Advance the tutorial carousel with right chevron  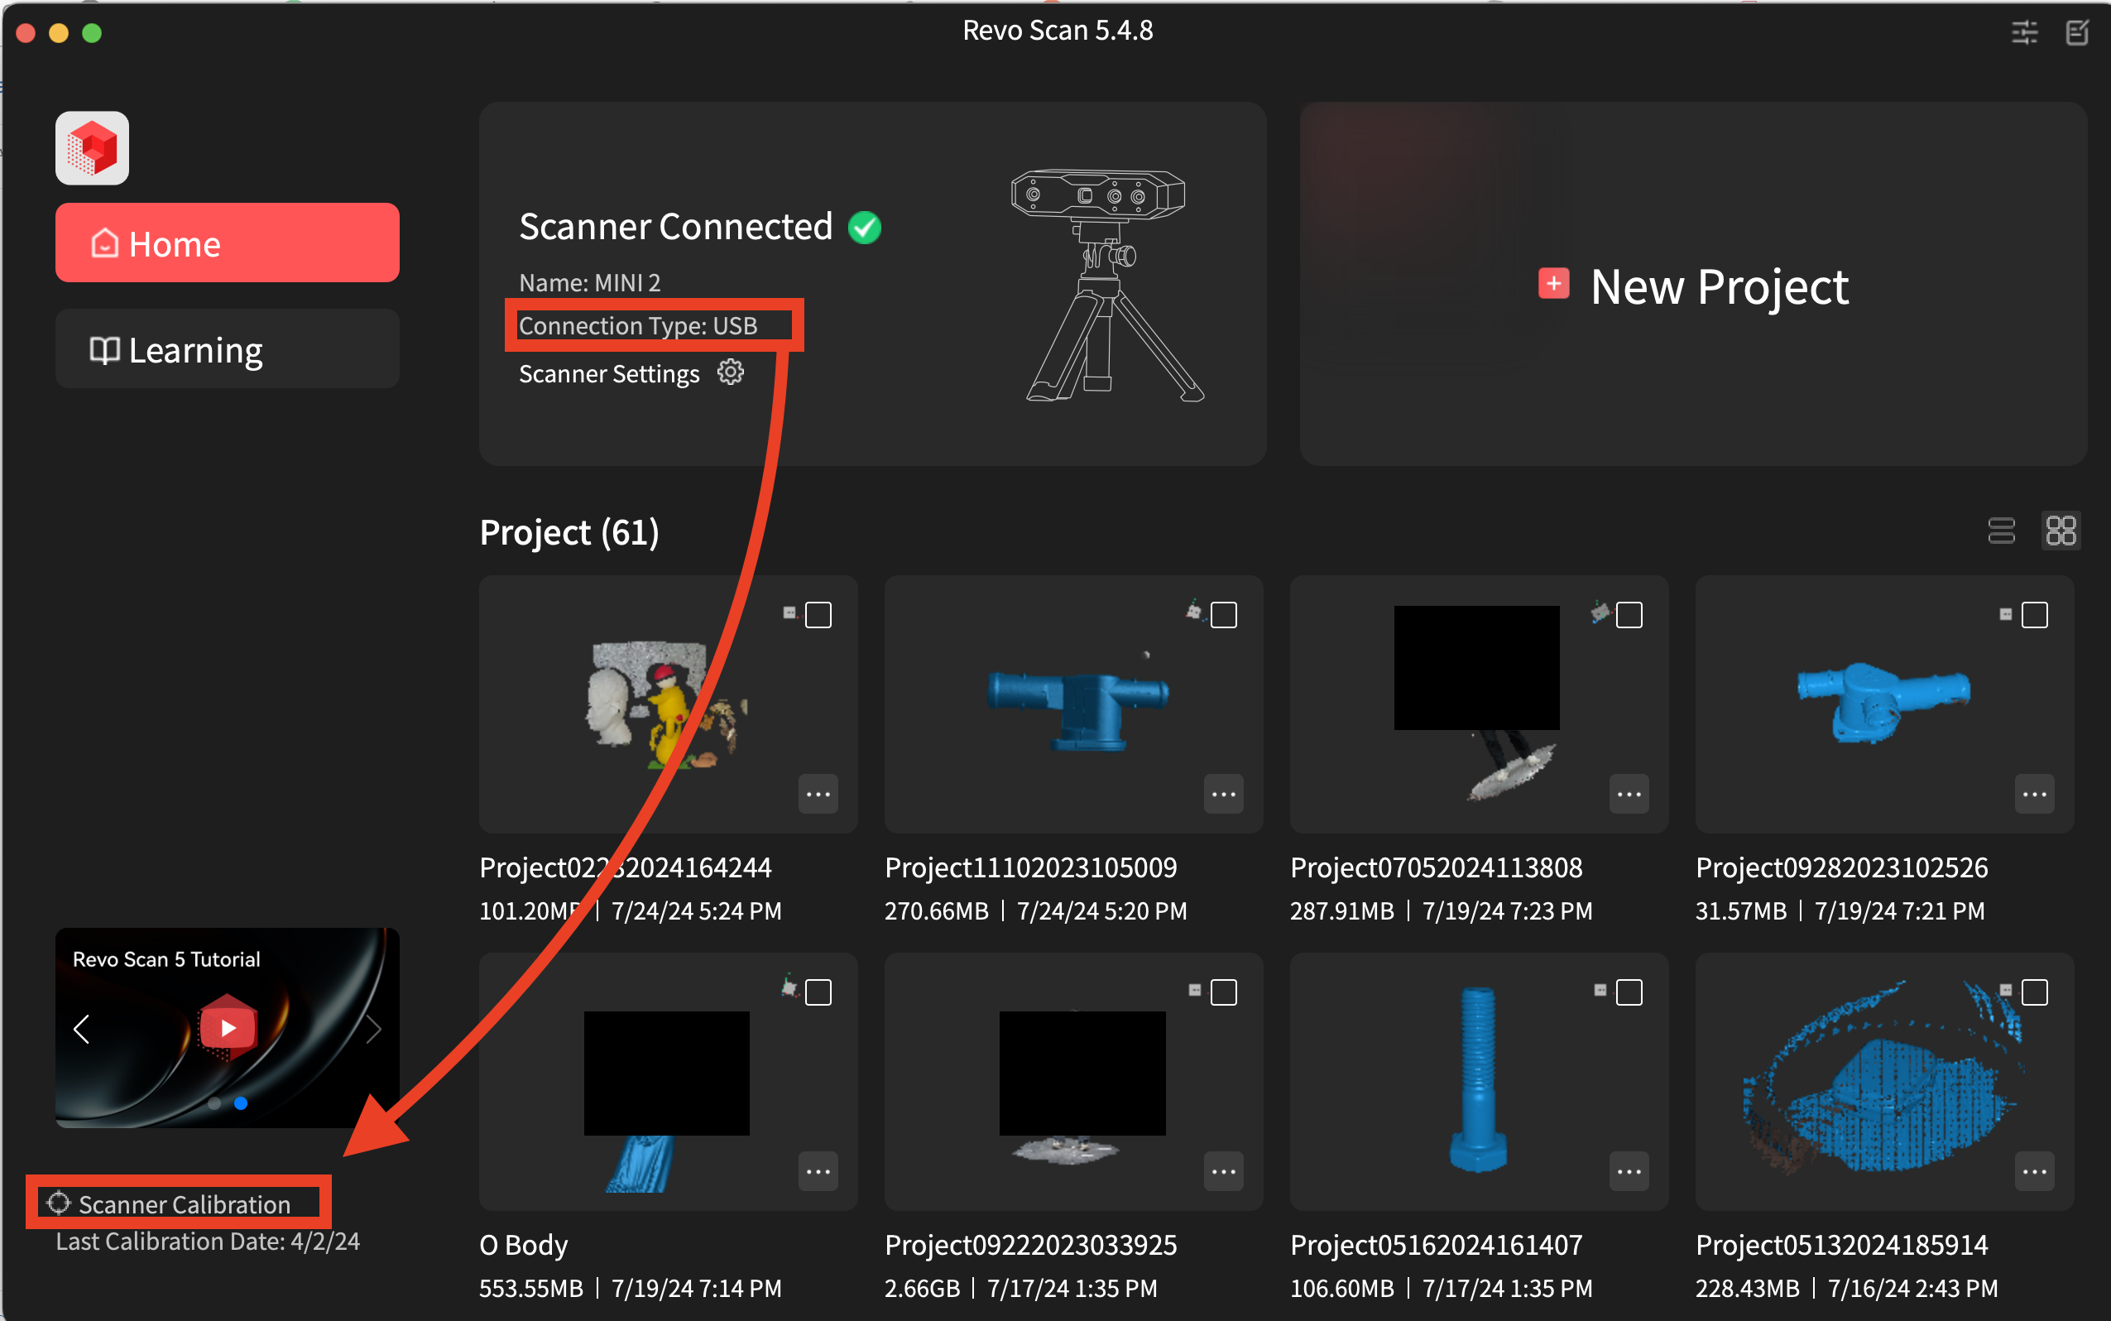[374, 1028]
